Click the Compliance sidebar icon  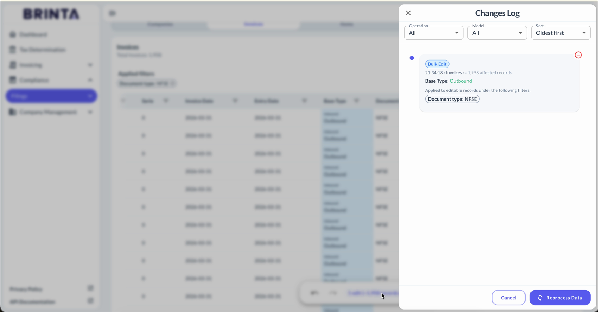pos(13,80)
